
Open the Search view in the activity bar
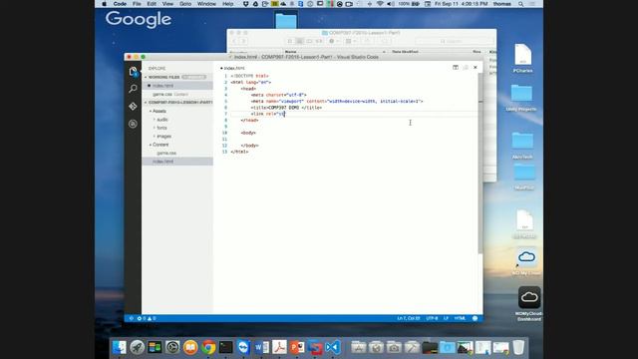coord(133,89)
